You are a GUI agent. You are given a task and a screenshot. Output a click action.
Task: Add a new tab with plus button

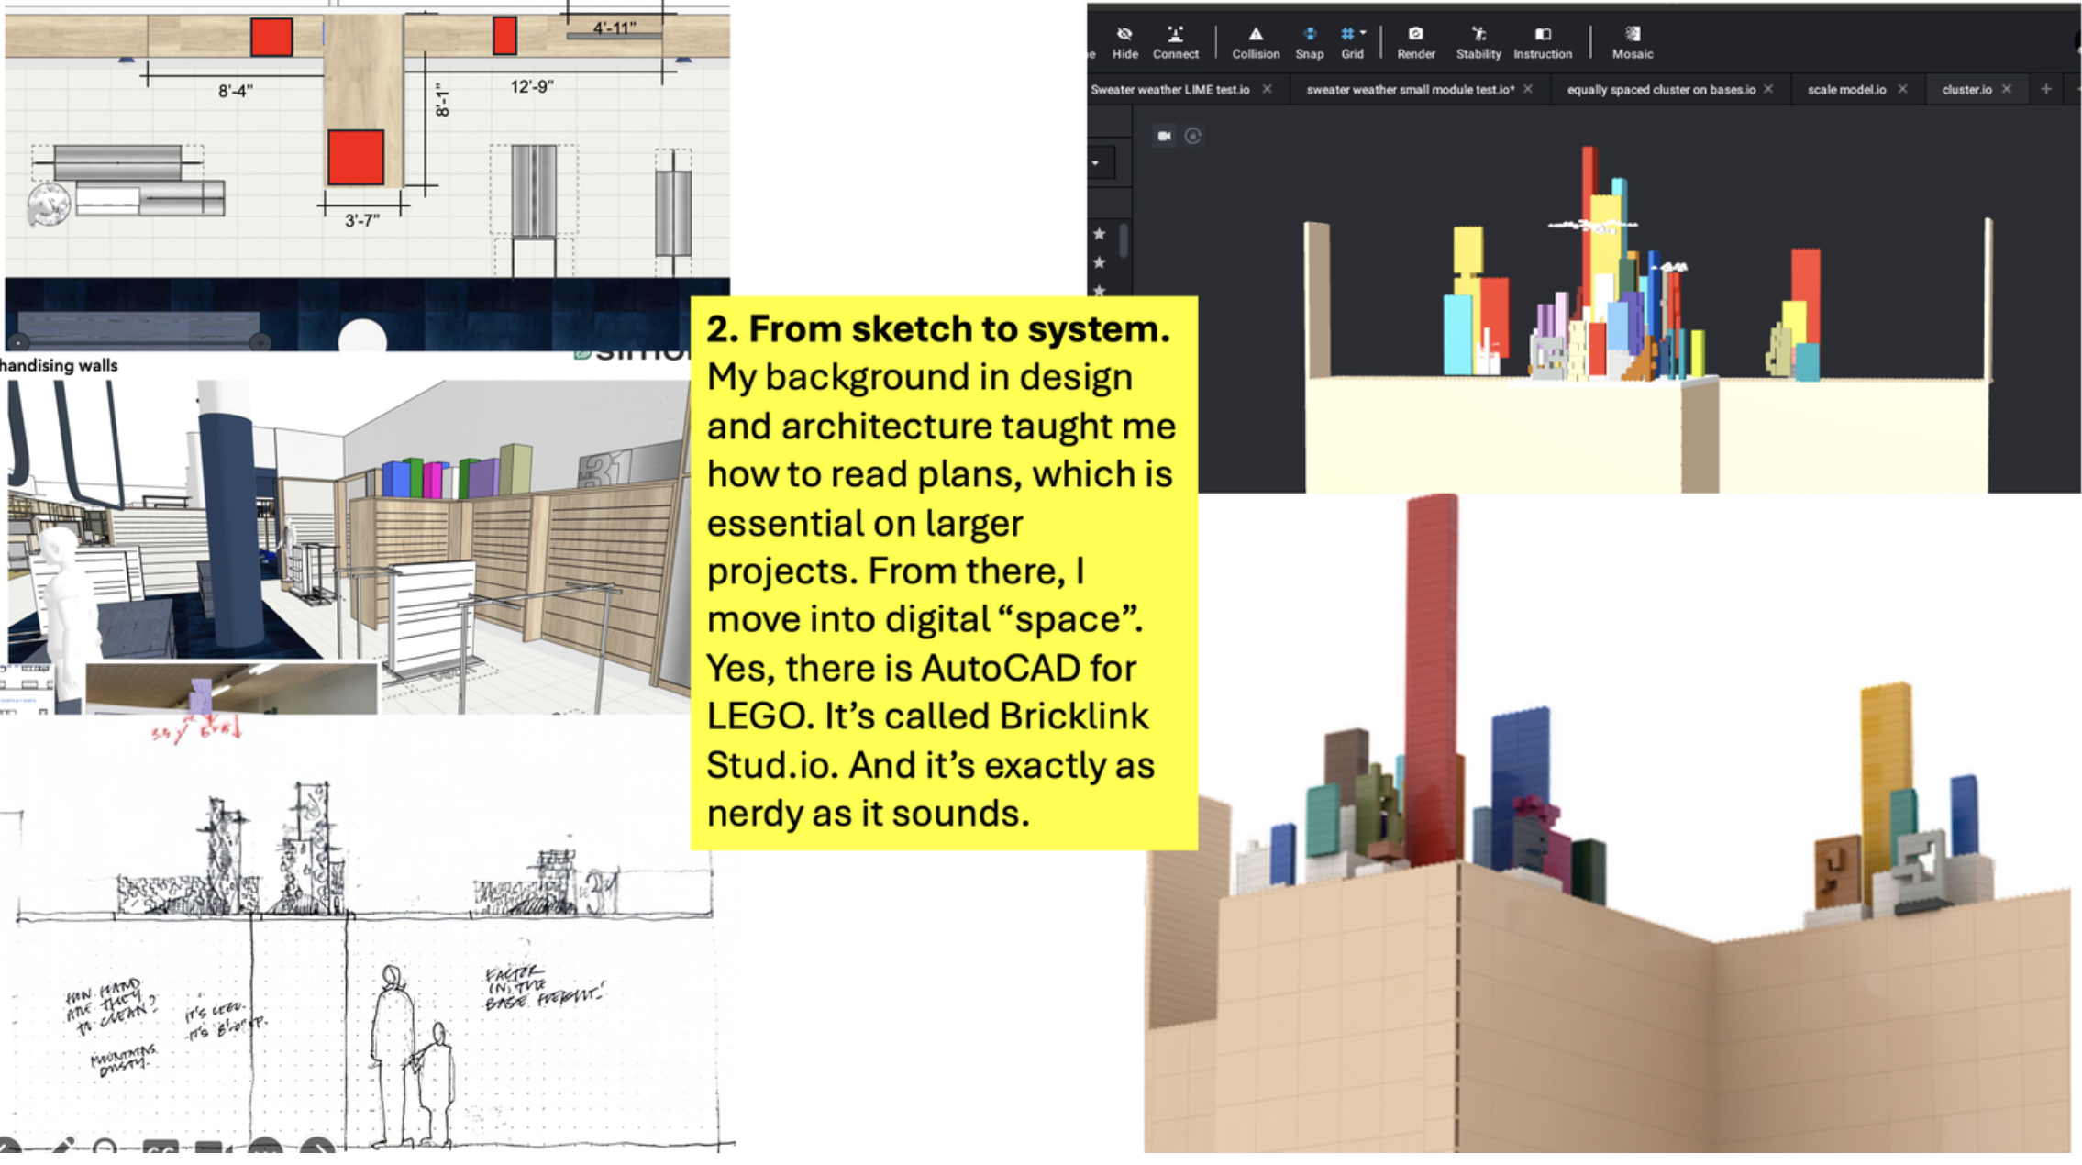[x=2045, y=89]
